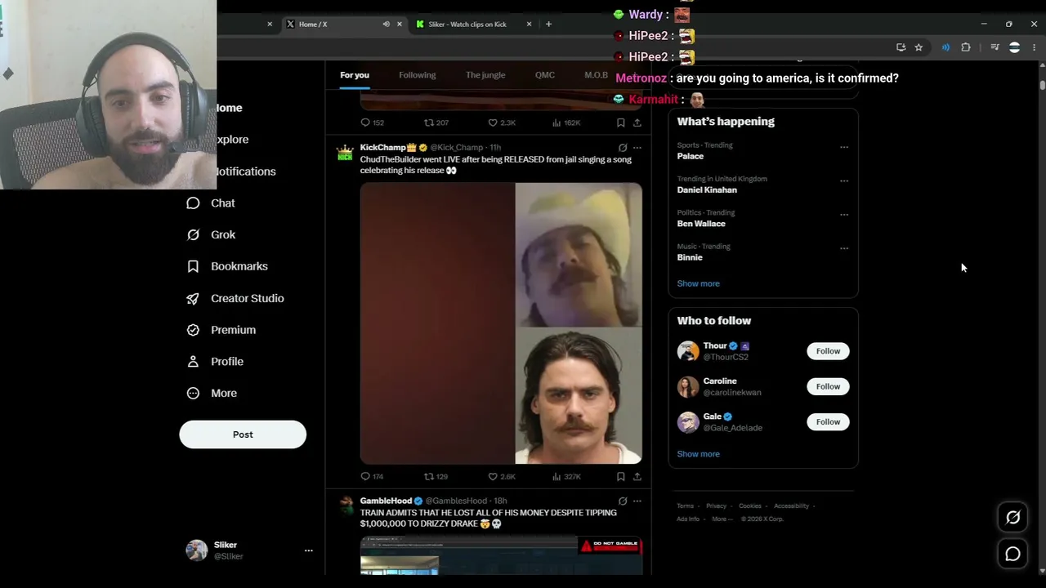Follow Gale
This screenshot has width=1046, height=588.
click(828, 422)
